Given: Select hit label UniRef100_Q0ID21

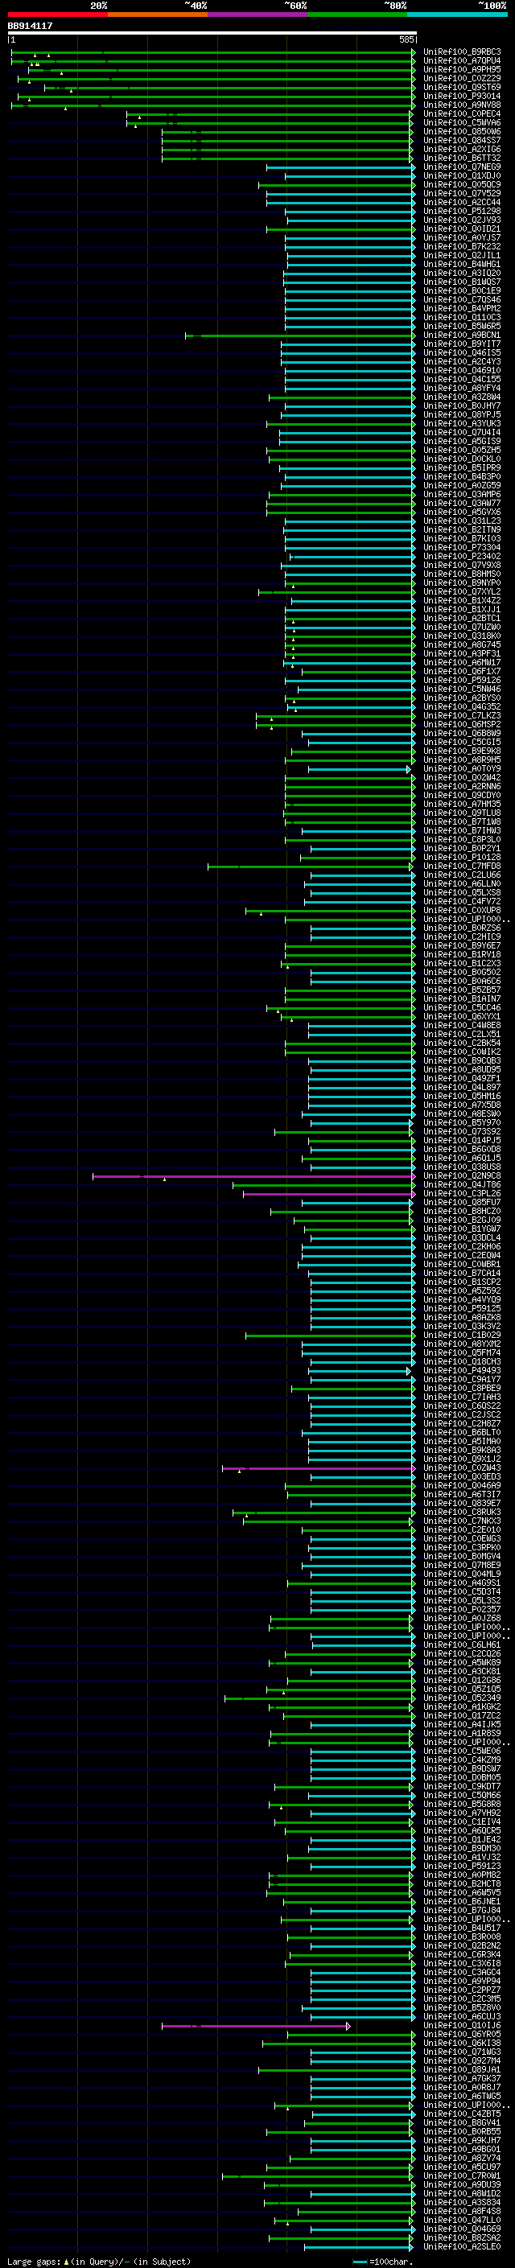Looking at the screenshot, I should point(461,229).
